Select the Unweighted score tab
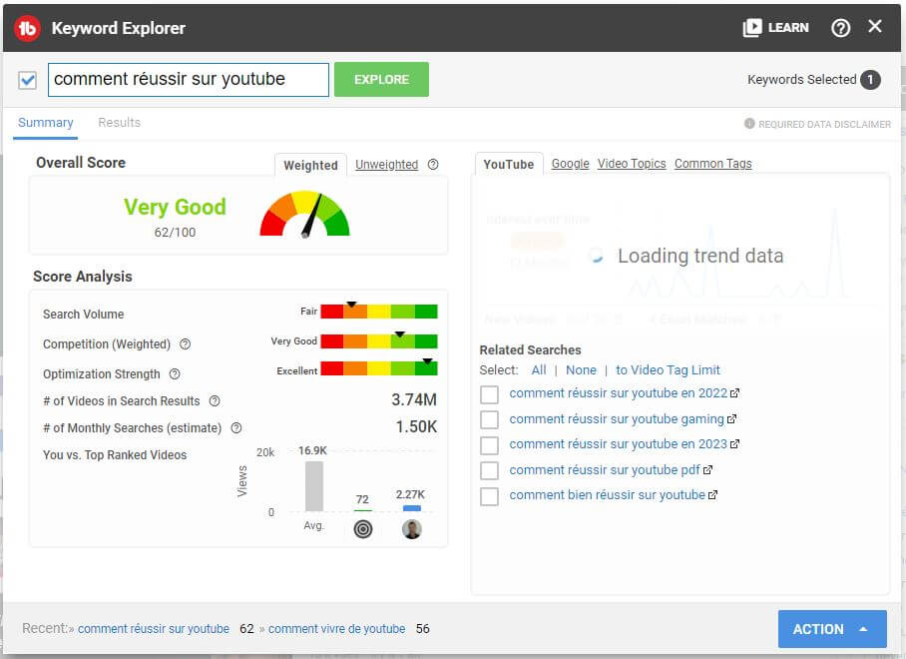Viewport: 906px width, 659px height. coord(386,164)
